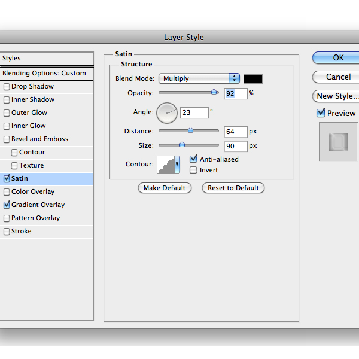The image size is (359, 359).
Task: Click the Opacity slider handle
Action: point(214,92)
